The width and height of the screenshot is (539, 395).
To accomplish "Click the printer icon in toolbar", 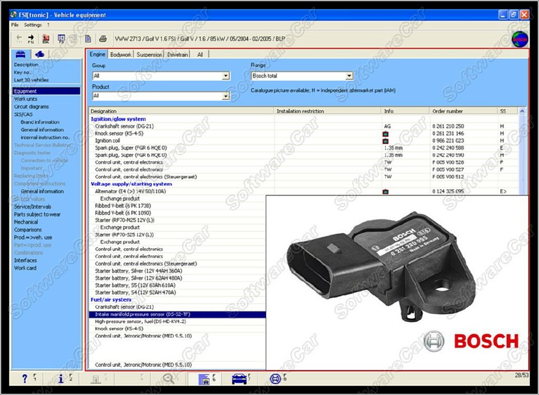I will coord(103,39).
